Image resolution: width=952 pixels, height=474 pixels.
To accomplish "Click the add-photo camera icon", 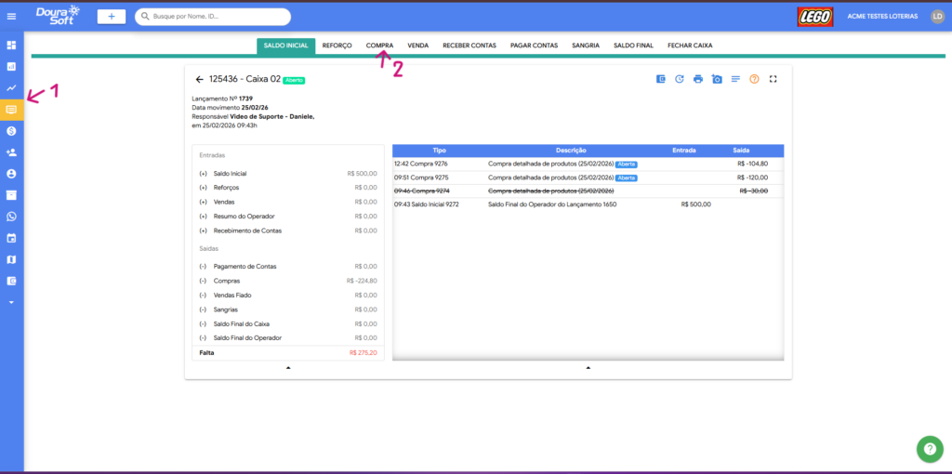I will pos(717,79).
